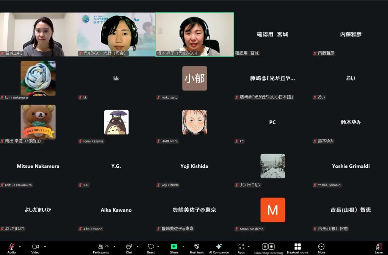The width and height of the screenshot is (388, 255).
Task: Click the React heart icon
Action: point(151,247)
